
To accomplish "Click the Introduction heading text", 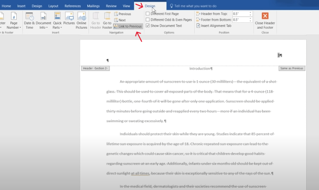I will pyautogui.click(x=200, y=69).
